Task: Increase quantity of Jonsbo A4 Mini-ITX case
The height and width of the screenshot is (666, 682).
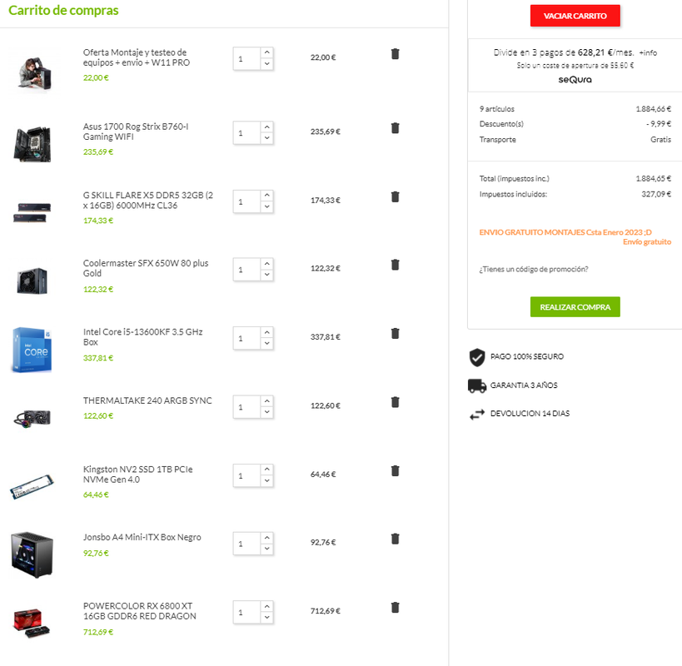Action: click(x=267, y=538)
